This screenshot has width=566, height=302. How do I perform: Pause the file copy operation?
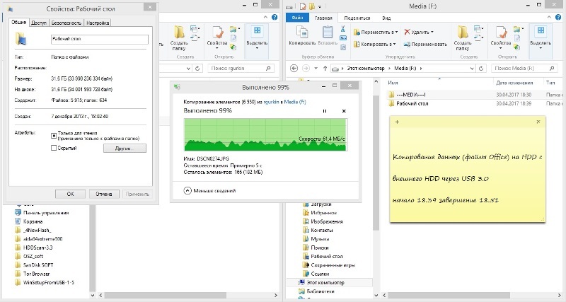[x=325, y=111]
